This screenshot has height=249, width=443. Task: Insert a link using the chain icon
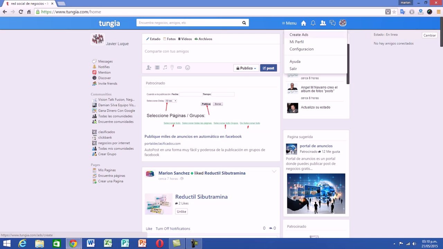pyautogui.click(x=179, y=68)
